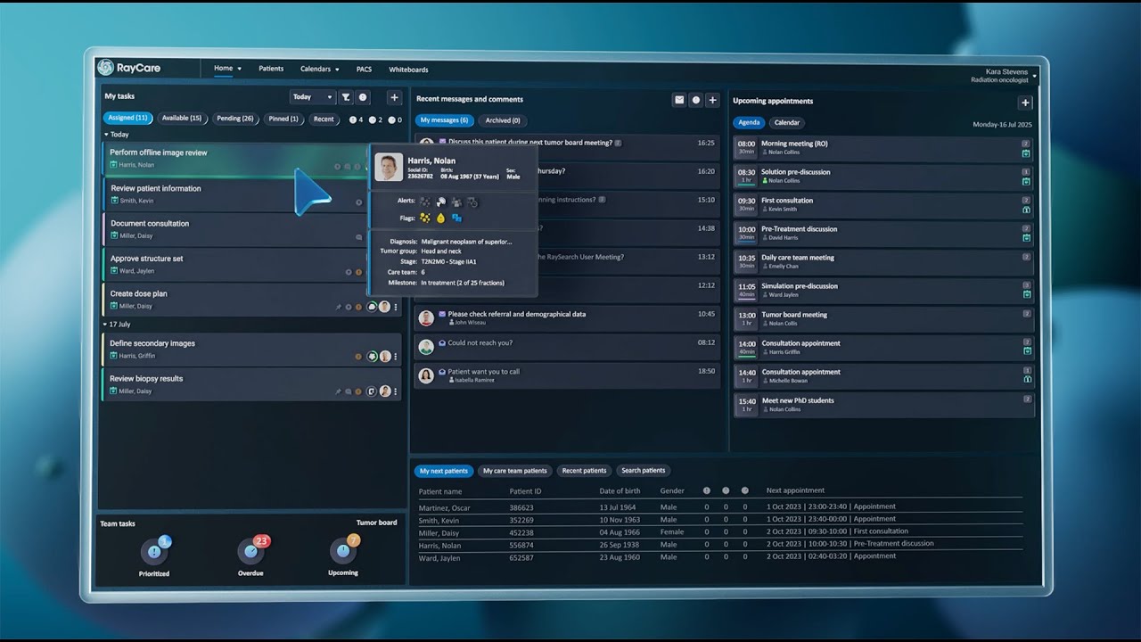Expand the Home menu dropdown
Screen dimensions: 1141x642
[x=227, y=69]
